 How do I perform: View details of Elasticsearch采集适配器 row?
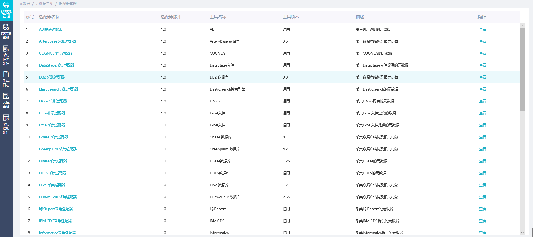point(482,89)
